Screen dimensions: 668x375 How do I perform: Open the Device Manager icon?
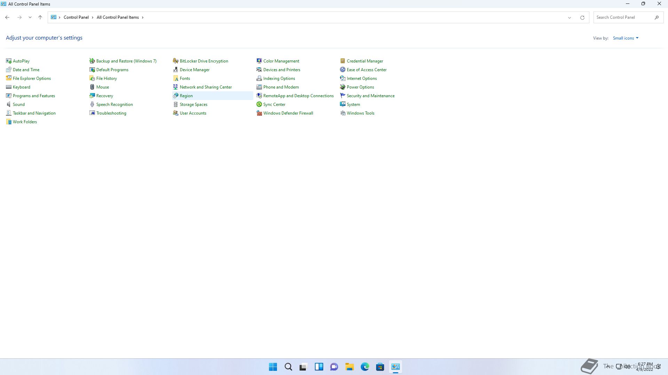click(176, 70)
